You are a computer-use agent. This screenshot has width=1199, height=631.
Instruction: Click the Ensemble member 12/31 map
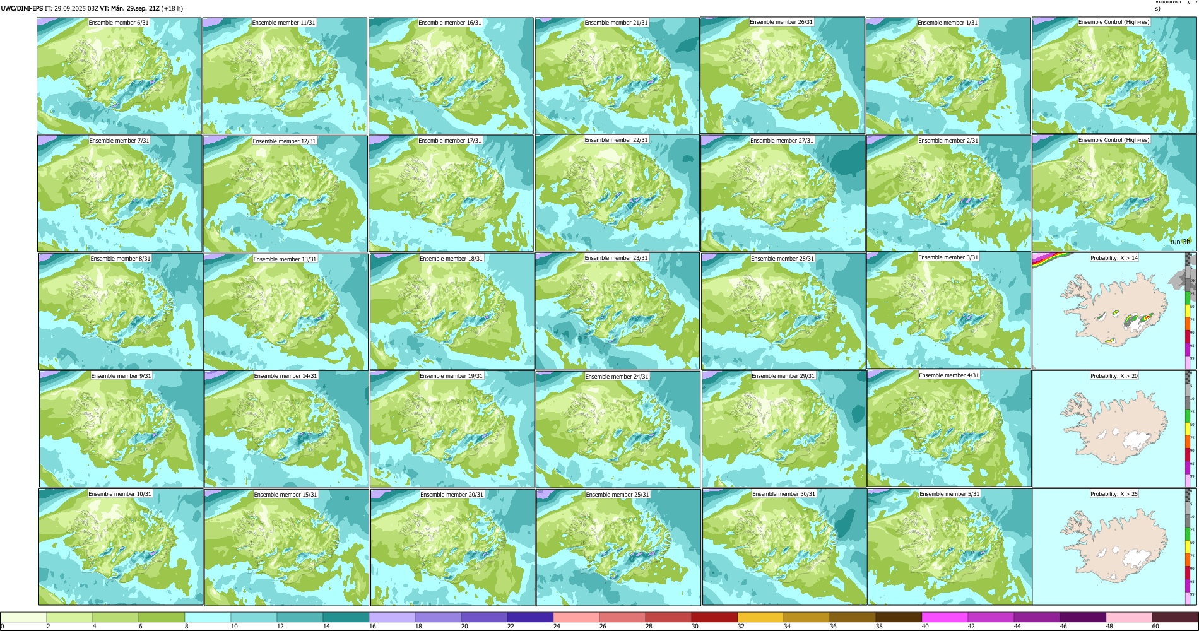pyautogui.click(x=285, y=194)
